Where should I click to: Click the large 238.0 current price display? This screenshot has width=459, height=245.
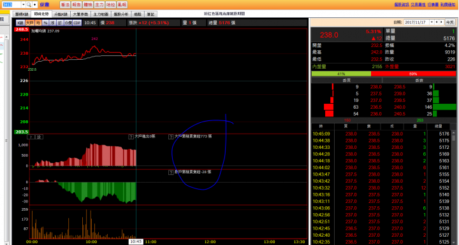(x=329, y=35)
